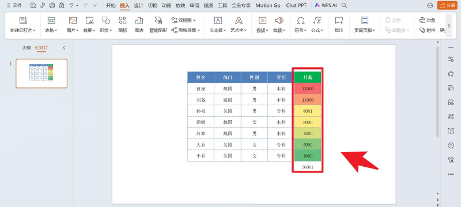Click the Redo arrow icon
The height and width of the screenshot is (207, 461).
(86, 5)
